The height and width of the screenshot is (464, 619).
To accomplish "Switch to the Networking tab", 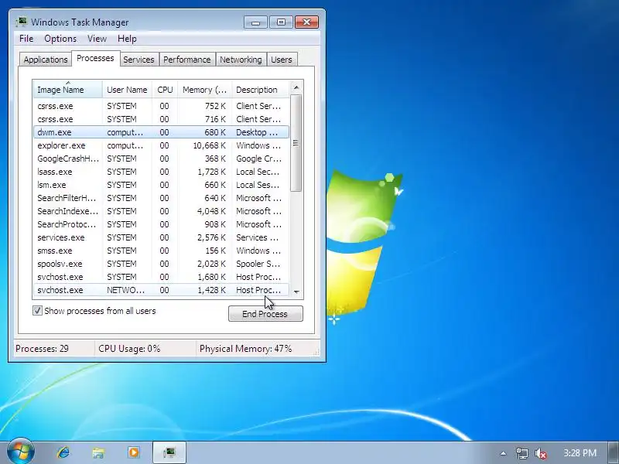I will (241, 60).
